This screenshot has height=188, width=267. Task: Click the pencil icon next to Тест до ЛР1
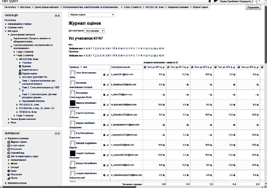pyautogui.click(x=163, y=67)
